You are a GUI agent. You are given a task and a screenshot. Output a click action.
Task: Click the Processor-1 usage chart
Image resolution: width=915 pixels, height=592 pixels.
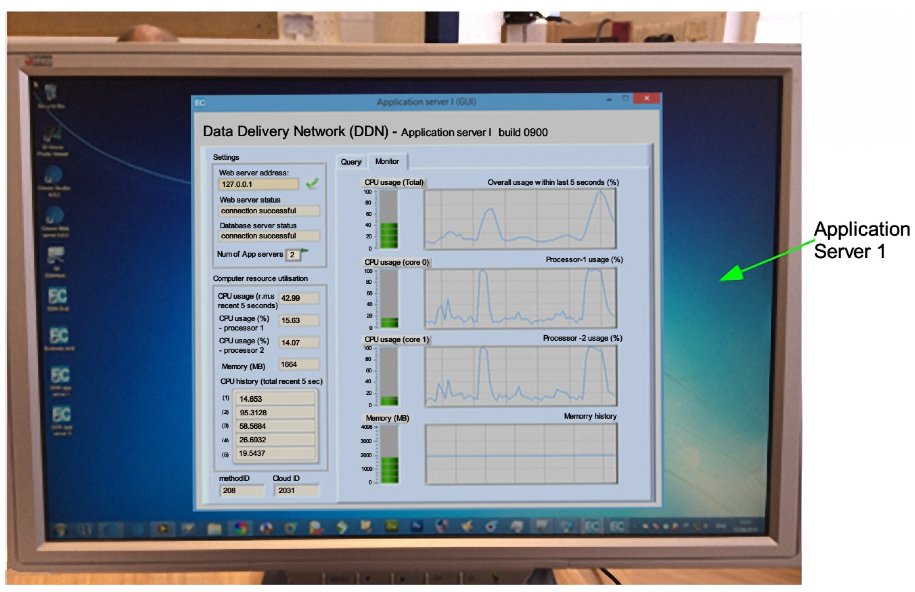(520, 298)
